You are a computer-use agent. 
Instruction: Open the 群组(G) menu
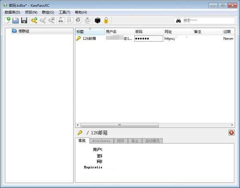point(48,12)
